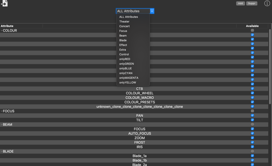The image size is (272, 166).
Task: Collapse the COLOUR group chevron
Action: (2, 31)
